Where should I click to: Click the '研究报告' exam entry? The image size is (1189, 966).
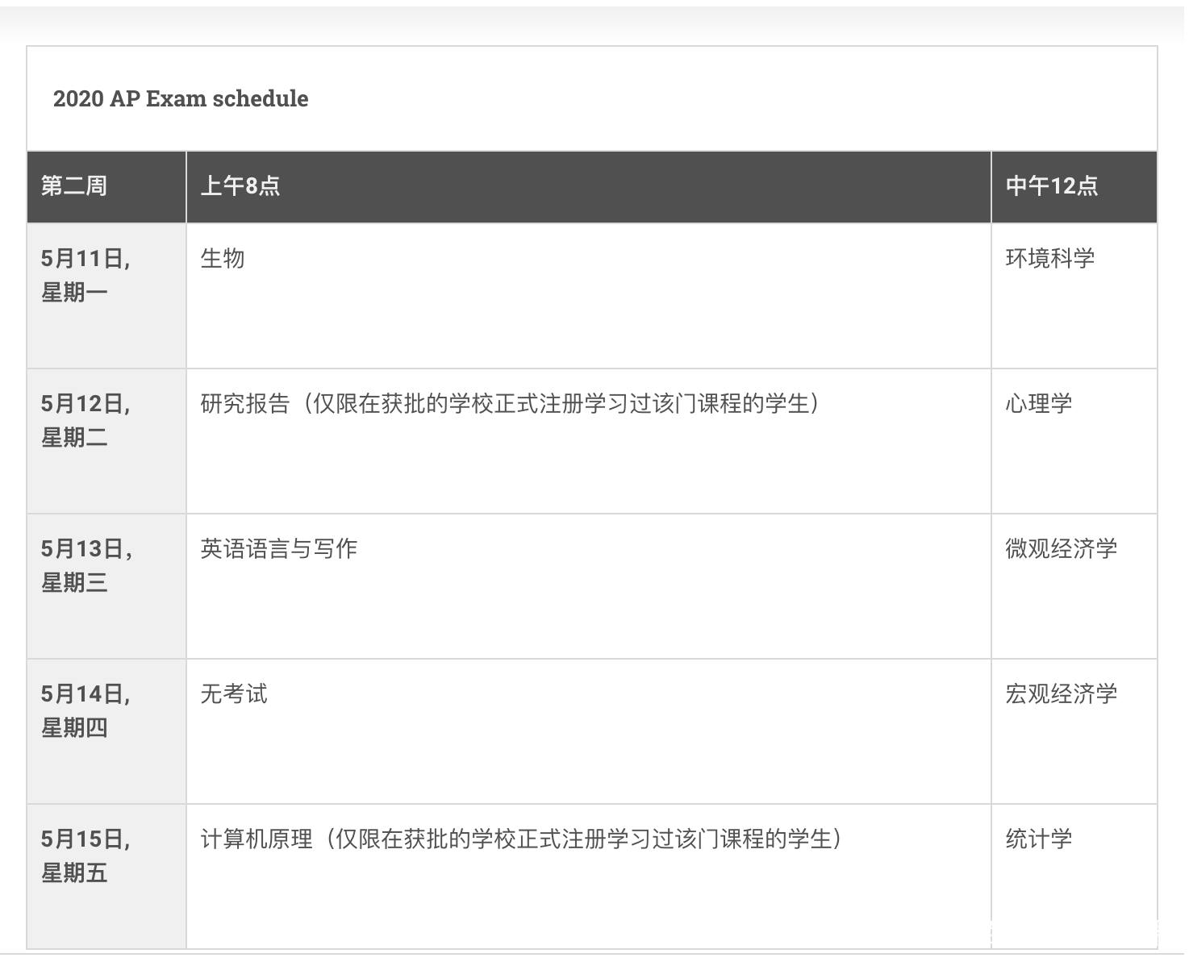point(245,404)
